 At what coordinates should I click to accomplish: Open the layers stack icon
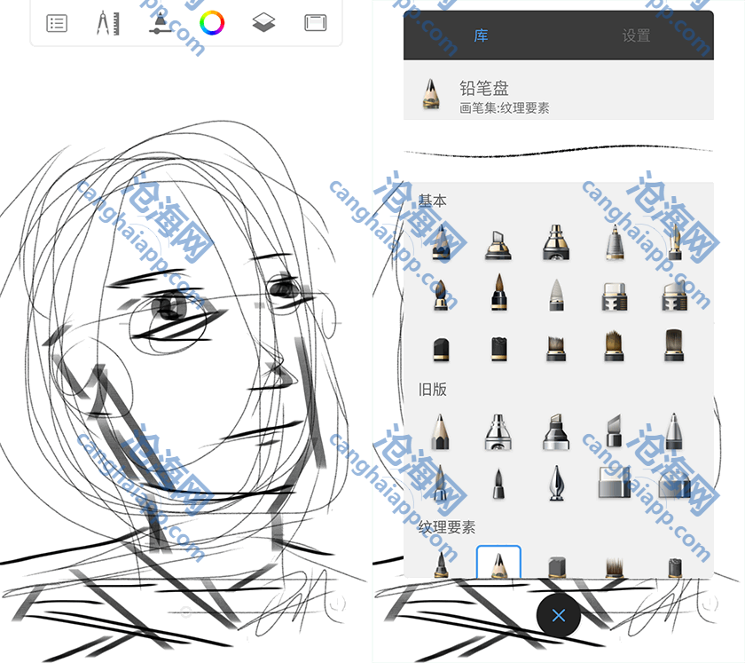pyautogui.click(x=263, y=24)
